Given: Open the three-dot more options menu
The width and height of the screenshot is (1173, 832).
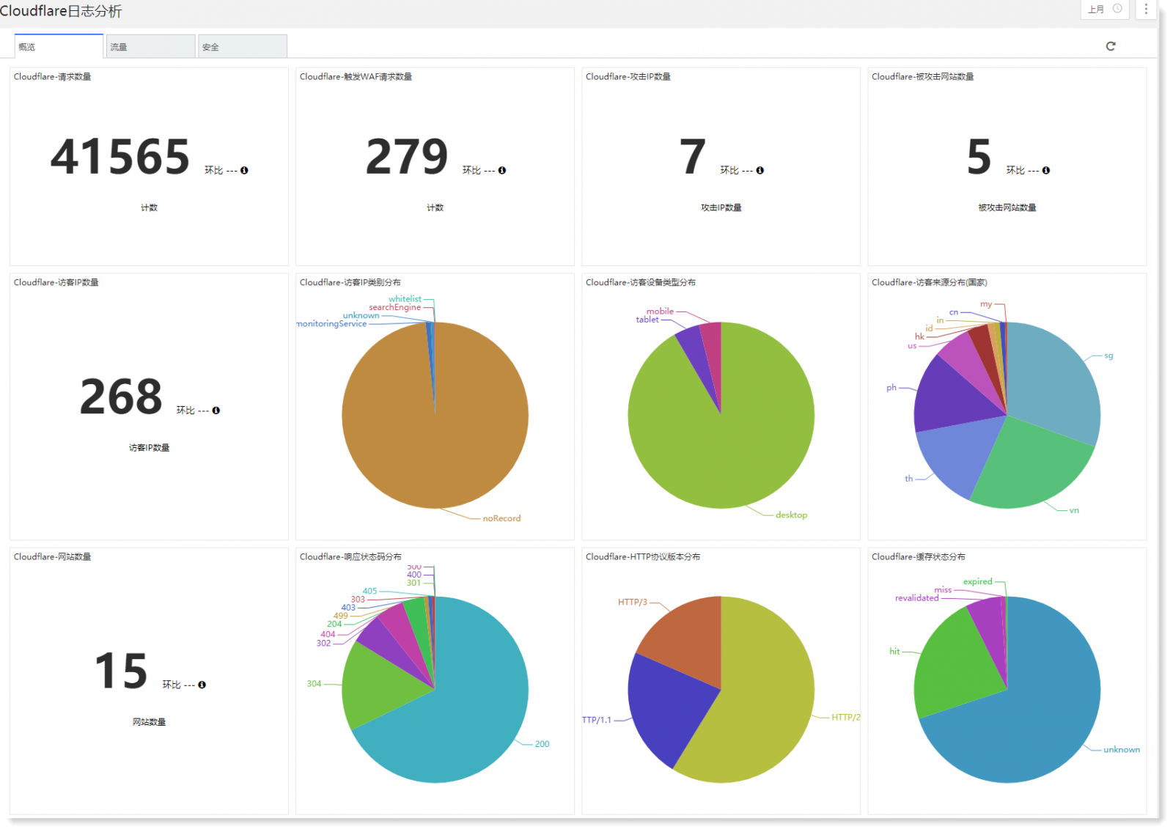Looking at the screenshot, I should pos(1145,9).
